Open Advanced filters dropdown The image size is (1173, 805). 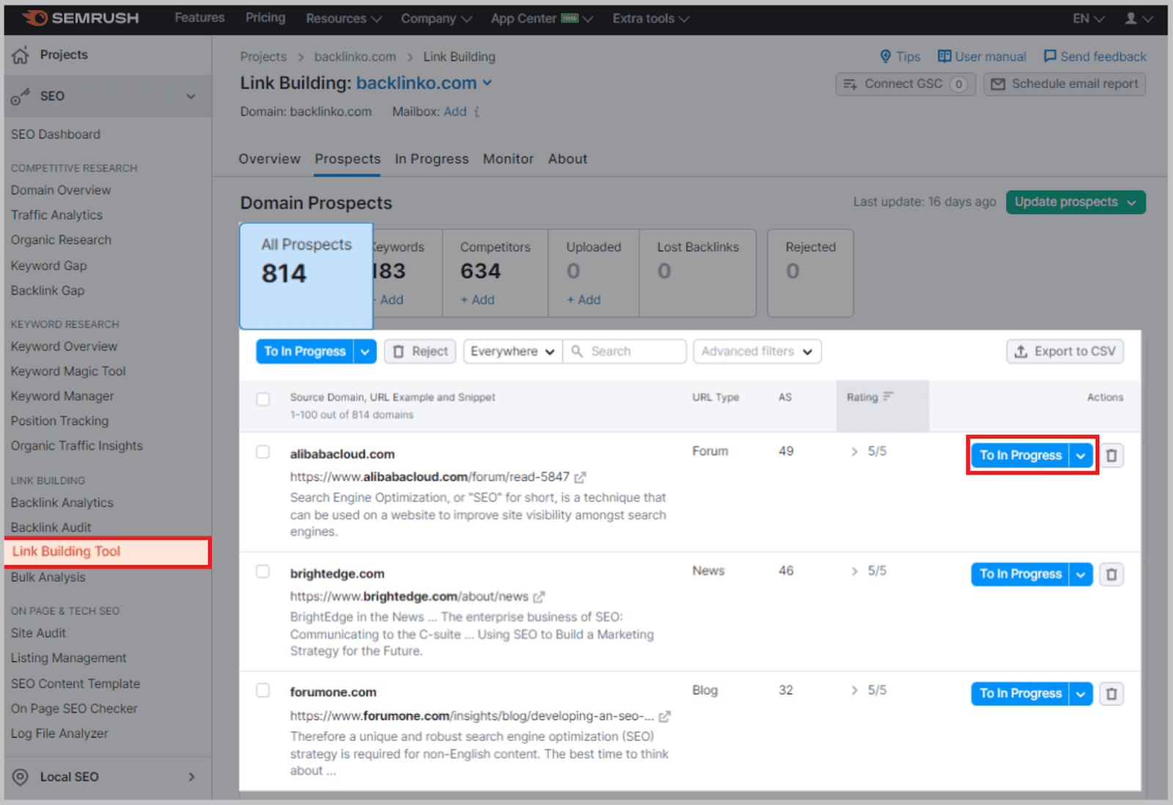[757, 352]
